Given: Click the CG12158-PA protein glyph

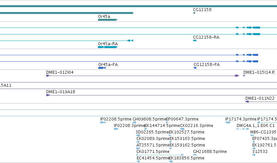Looking at the screenshot, I should [195, 68].
